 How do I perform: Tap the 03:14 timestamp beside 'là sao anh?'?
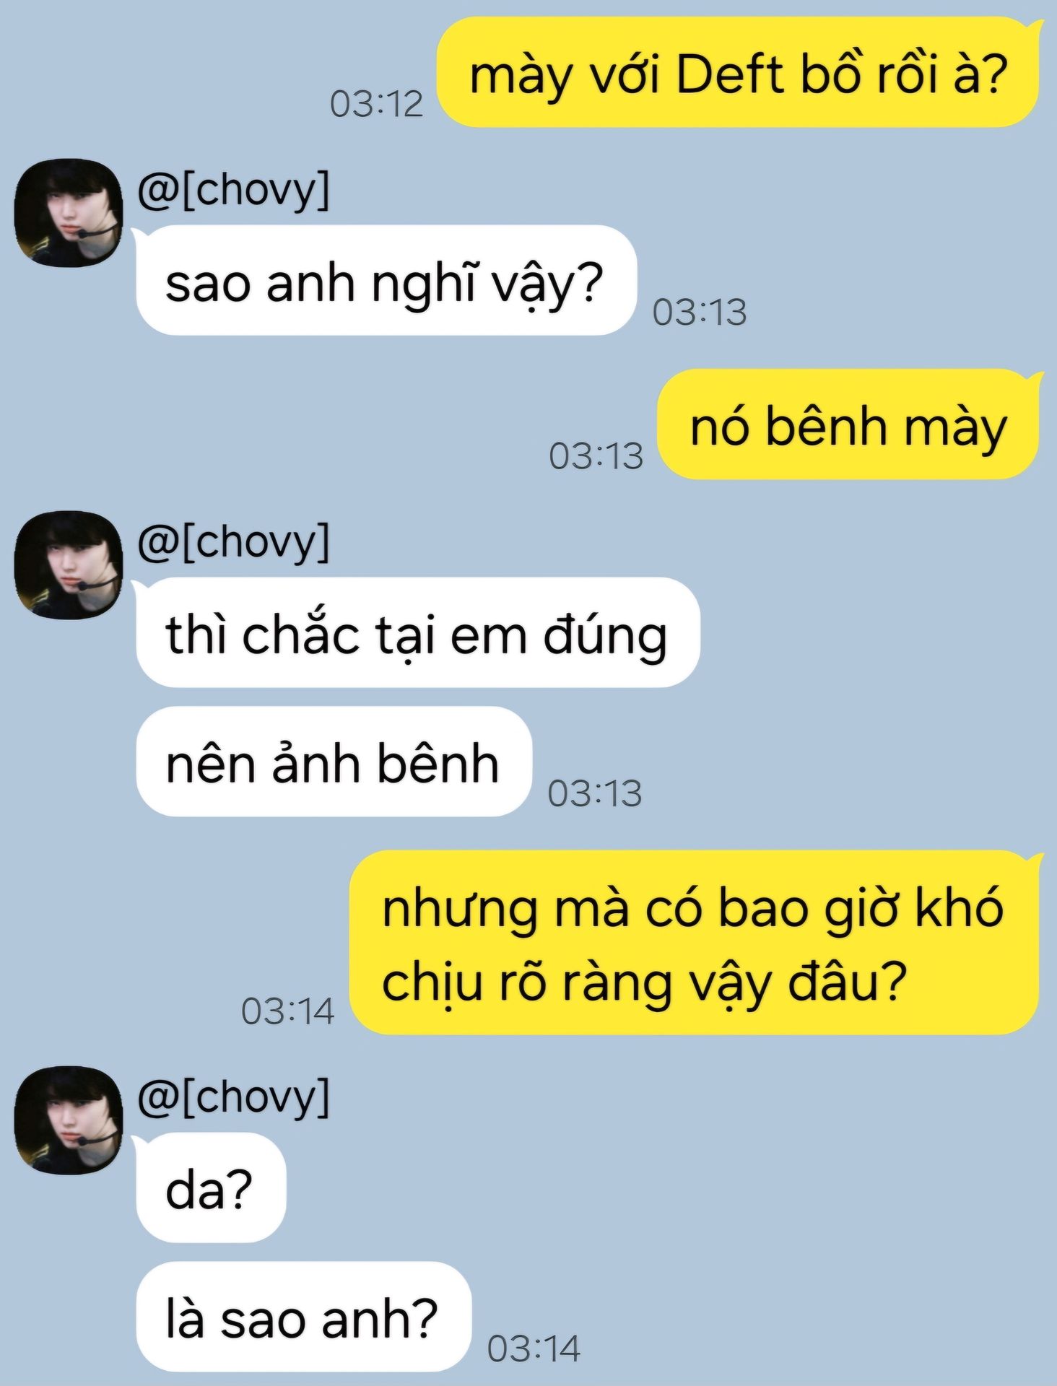(534, 1348)
